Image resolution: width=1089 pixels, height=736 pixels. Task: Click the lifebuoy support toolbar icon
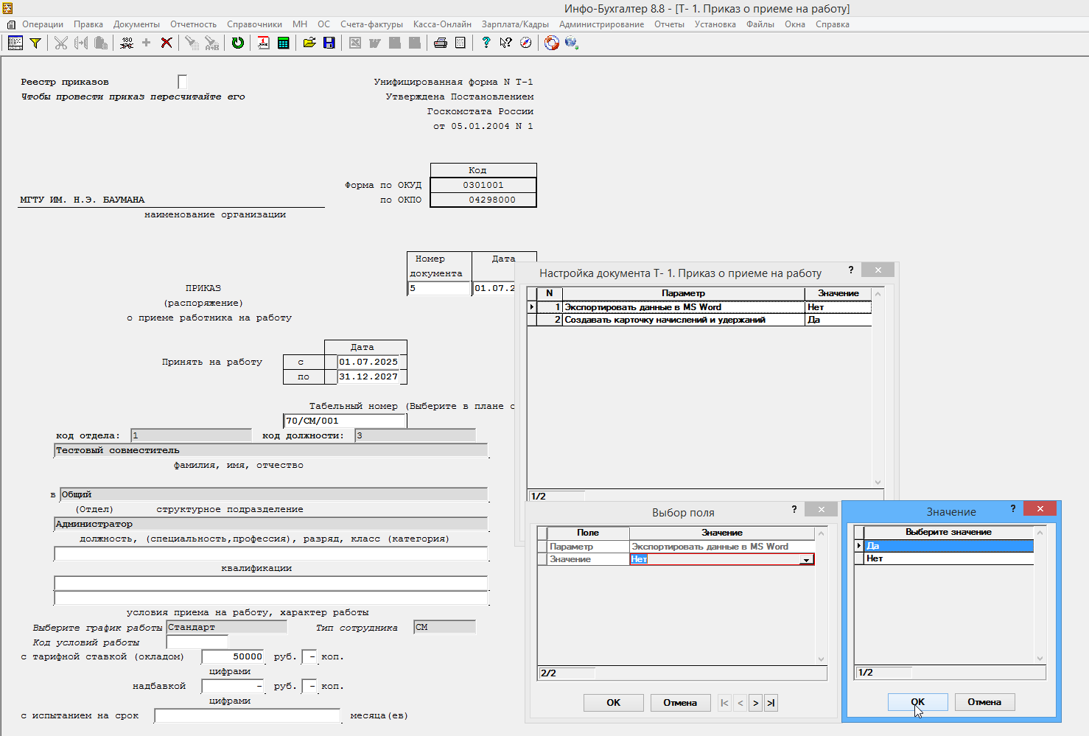point(551,43)
